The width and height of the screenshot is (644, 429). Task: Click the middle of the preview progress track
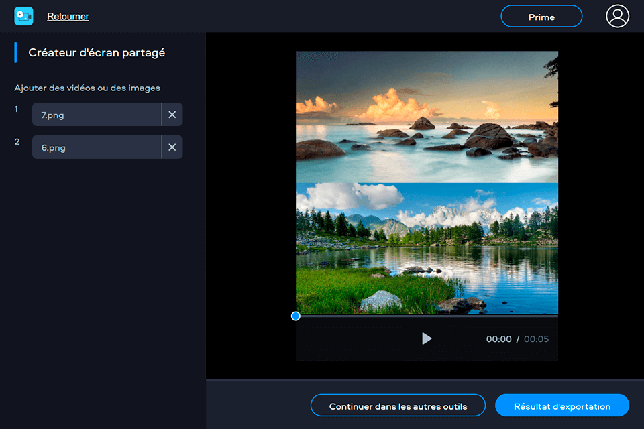(427, 316)
